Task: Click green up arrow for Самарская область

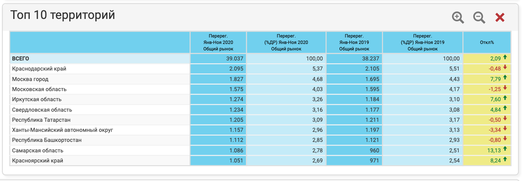Action: coord(505,150)
